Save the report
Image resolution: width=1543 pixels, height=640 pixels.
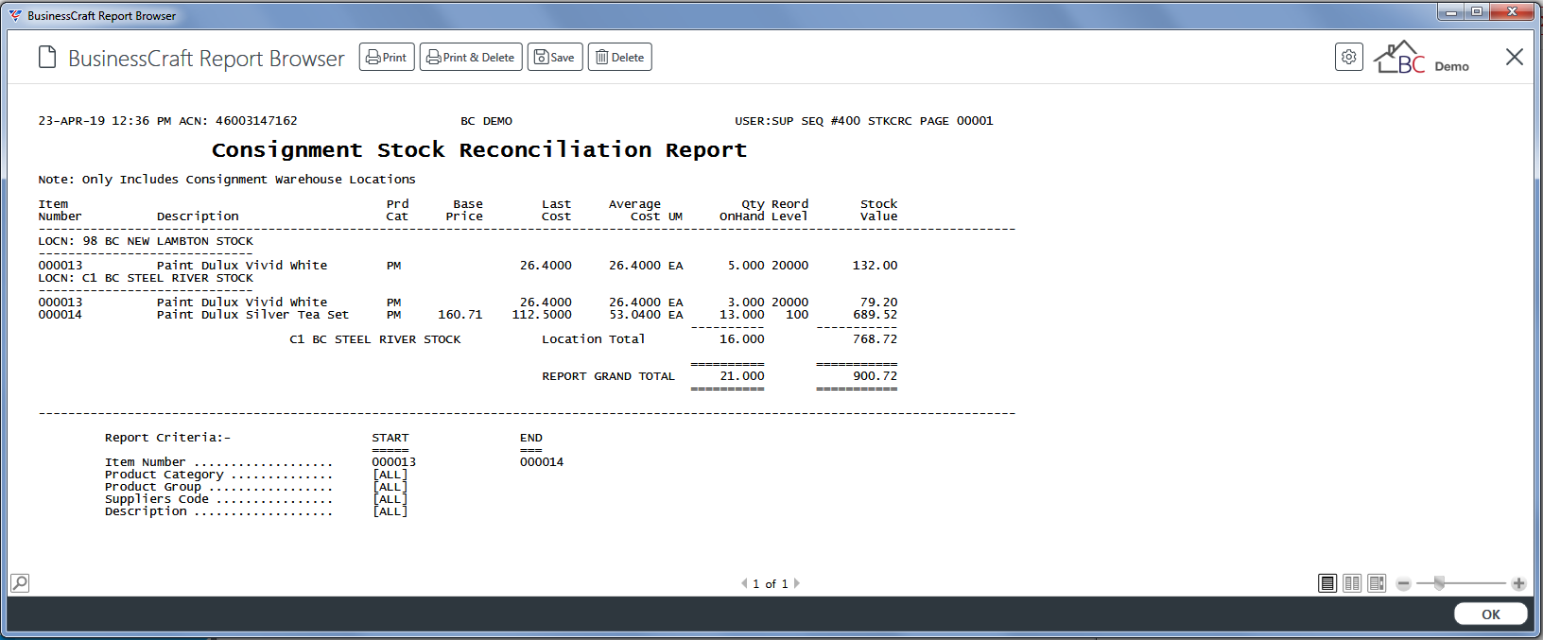(555, 57)
